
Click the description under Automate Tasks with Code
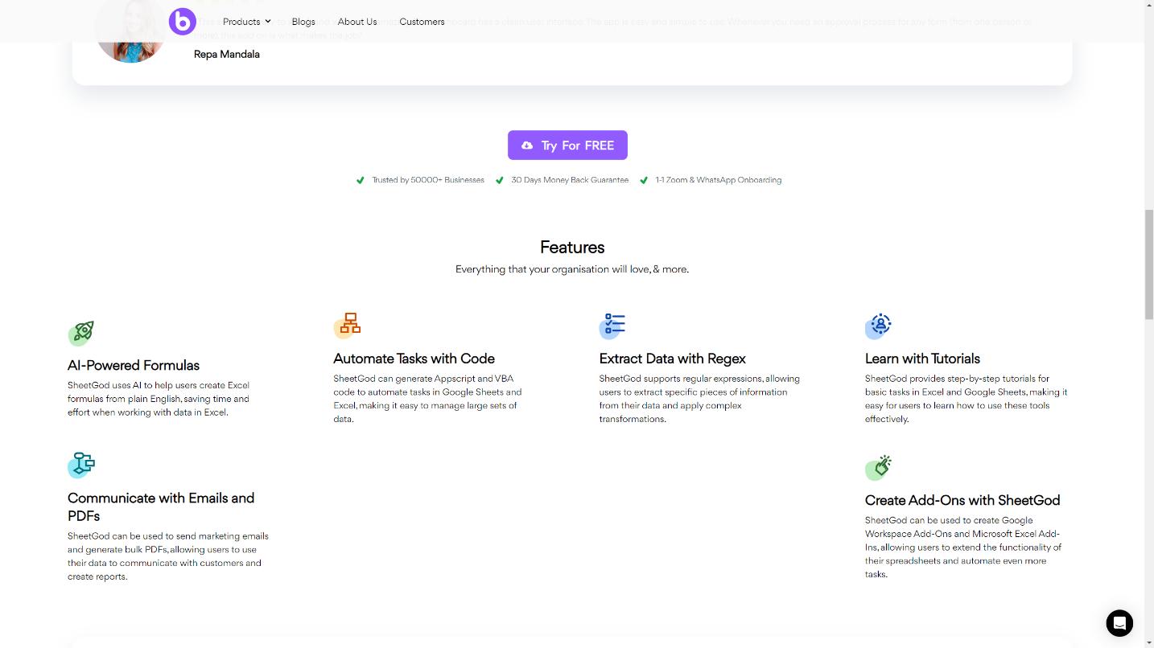click(x=427, y=399)
